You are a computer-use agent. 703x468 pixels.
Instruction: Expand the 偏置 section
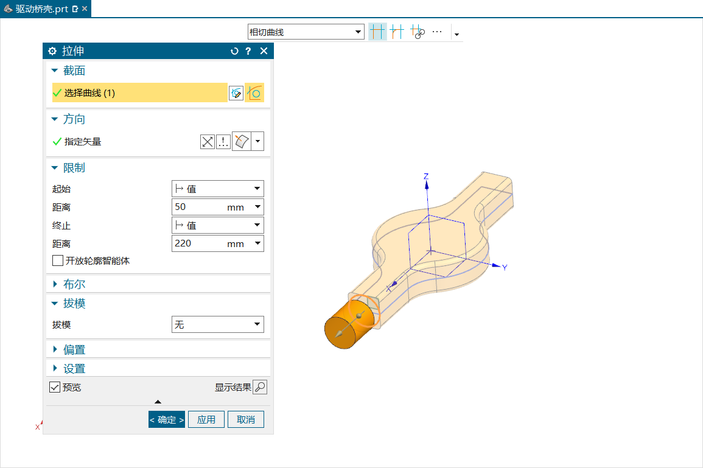tap(55, 349)
